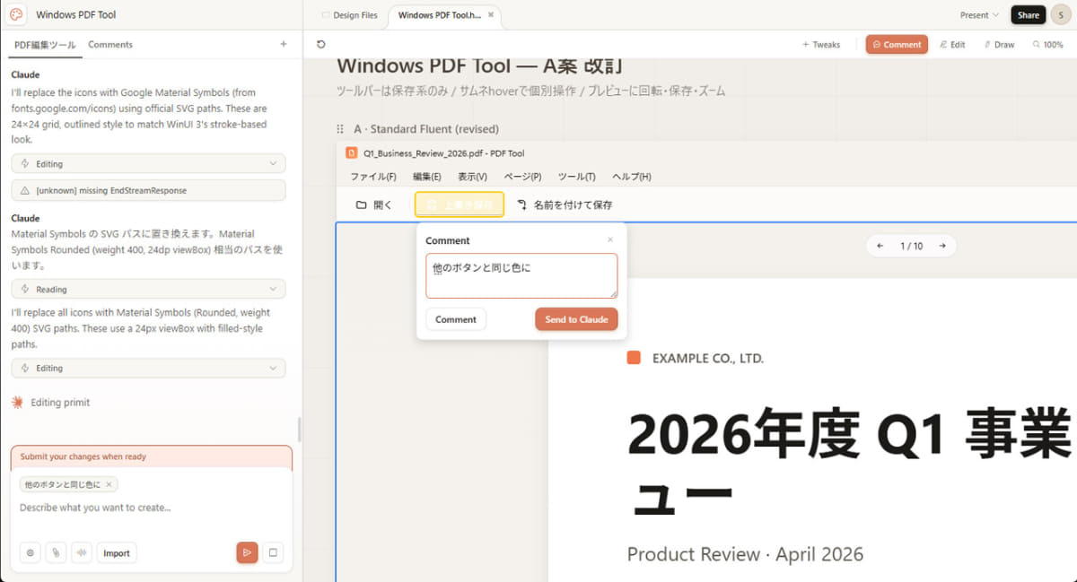1077x582 pixels.
Task: Click the missing EndStreamResponse error text
Action: pos(111,191)
